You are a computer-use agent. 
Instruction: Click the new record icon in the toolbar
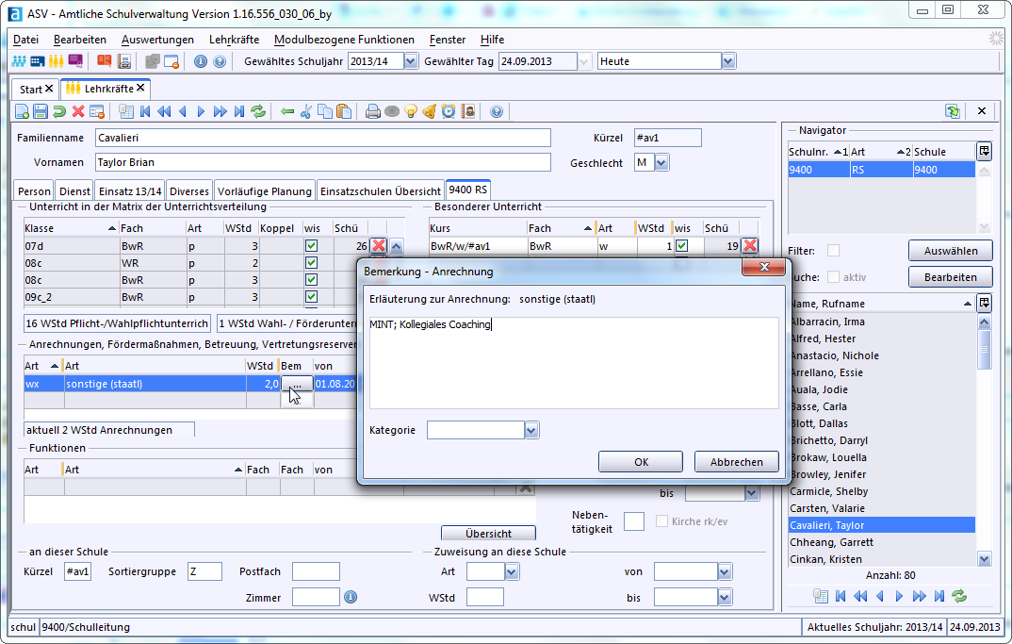22,112
